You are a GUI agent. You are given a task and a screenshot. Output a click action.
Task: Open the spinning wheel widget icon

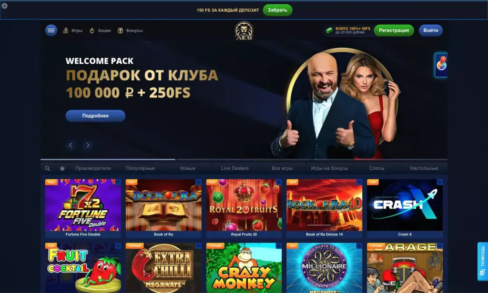[441, 65]
